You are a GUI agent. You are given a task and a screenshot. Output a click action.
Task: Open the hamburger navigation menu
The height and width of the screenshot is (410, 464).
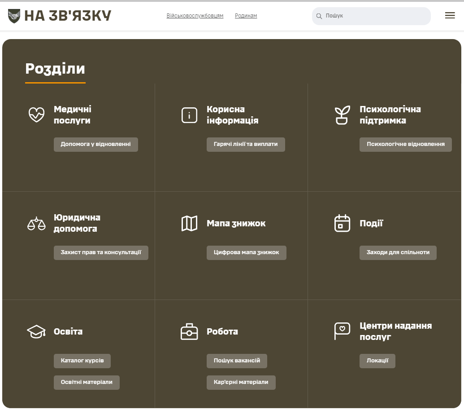click(x=450, y=15)
